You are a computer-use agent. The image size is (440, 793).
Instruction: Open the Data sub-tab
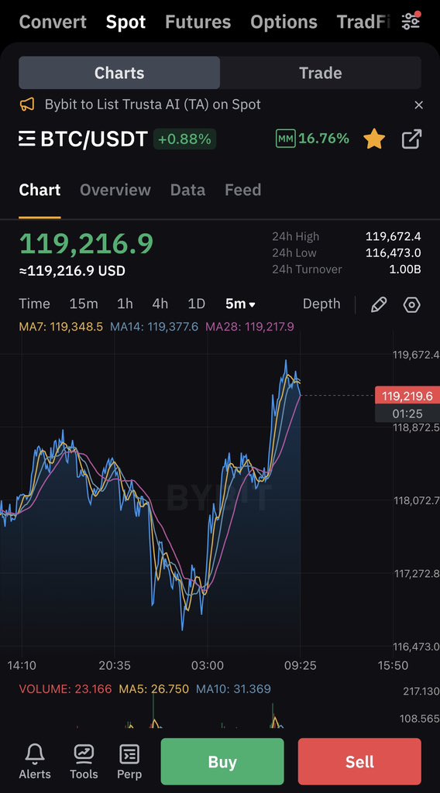point(187,190)
